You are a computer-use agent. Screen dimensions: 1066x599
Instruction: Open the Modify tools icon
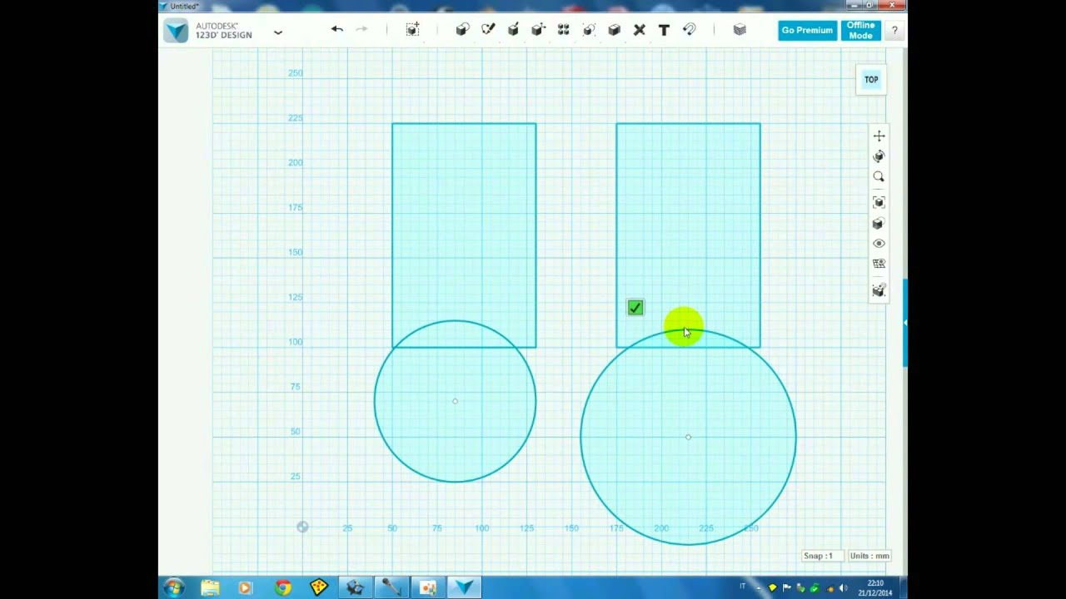coord(538,30)
